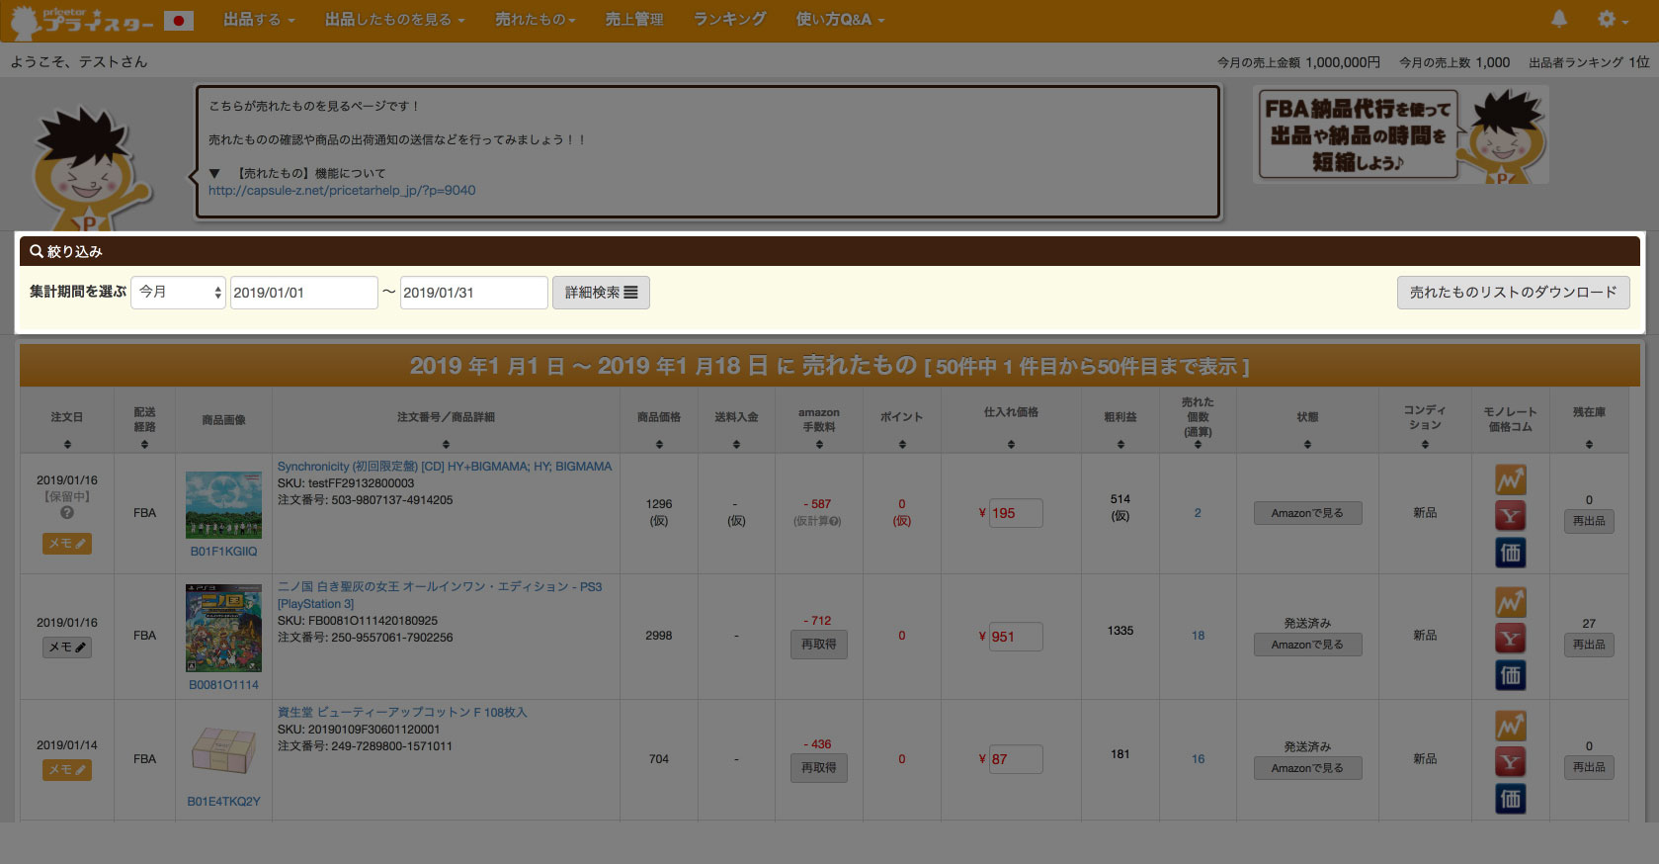This screenshot has height=864, width=1659.
Task: Open the Synchronicity product title link
Action: click(445, 467)
